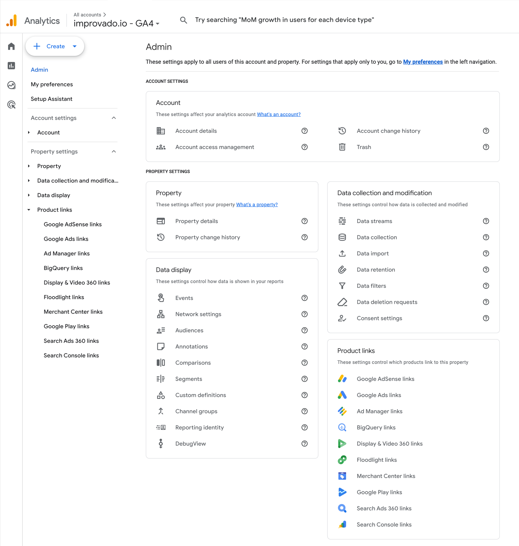
Task: Open the Home icon in the sidebar
Action: 11,46
